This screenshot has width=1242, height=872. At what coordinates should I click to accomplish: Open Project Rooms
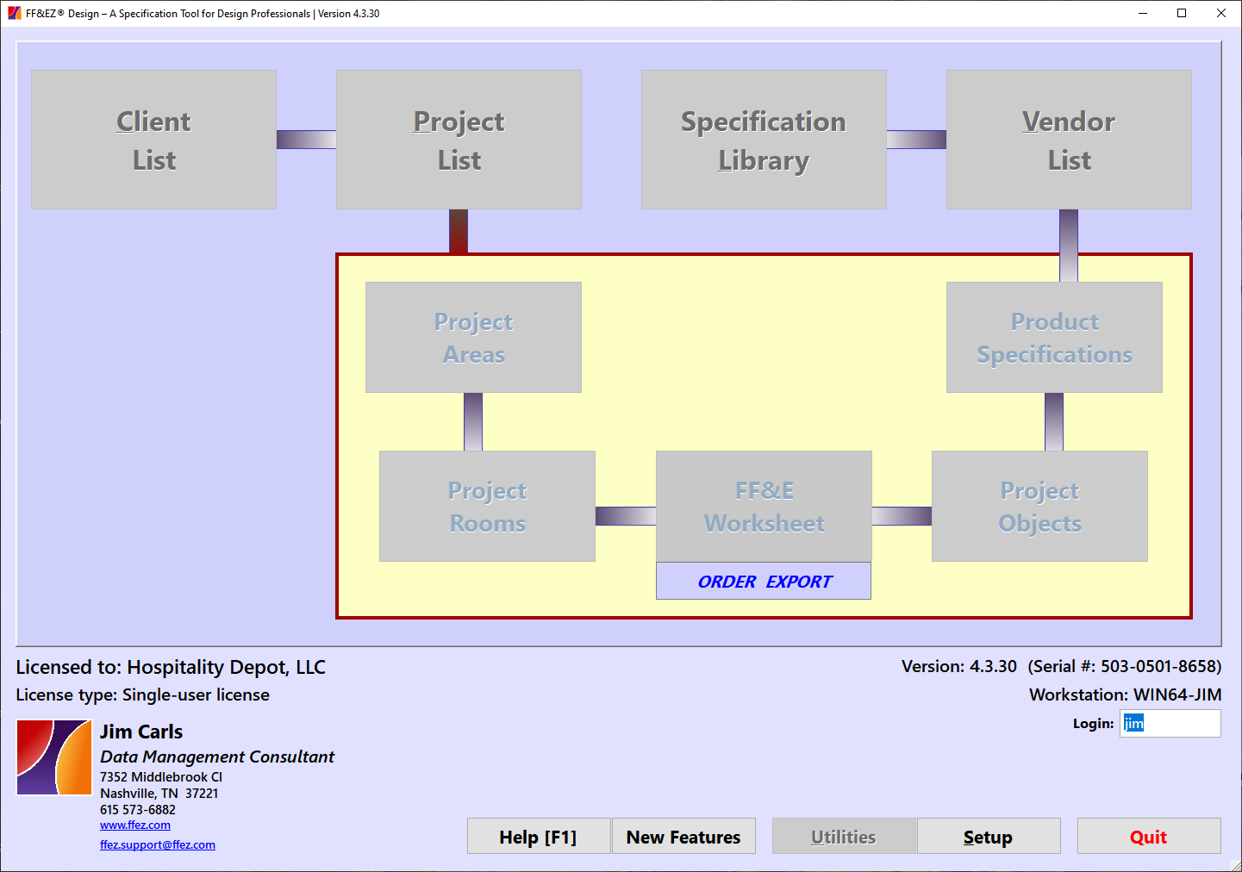click(x=487, y=506)
